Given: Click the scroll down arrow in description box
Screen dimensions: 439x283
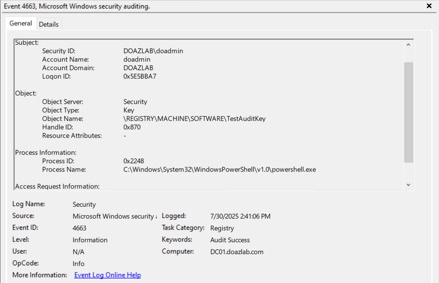Looking at the screenshot, I should (x=408, y=185).
